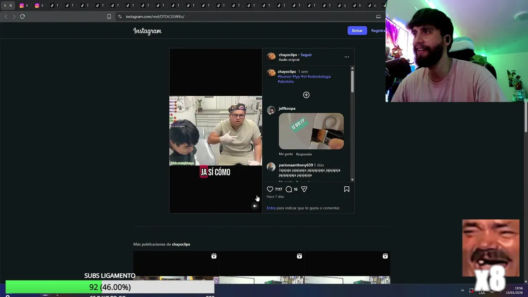Open the #fyp hashtag
Image resolution: width=528 pixels, height=297 pixels.
point(296,76)
